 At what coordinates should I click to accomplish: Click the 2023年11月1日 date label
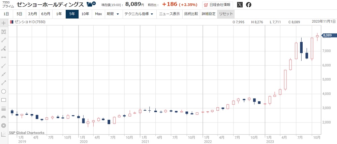click(324, 21)
